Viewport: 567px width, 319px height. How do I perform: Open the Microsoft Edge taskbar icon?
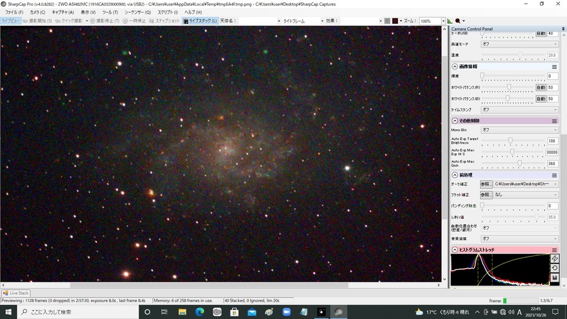click(x=200, y=312)
